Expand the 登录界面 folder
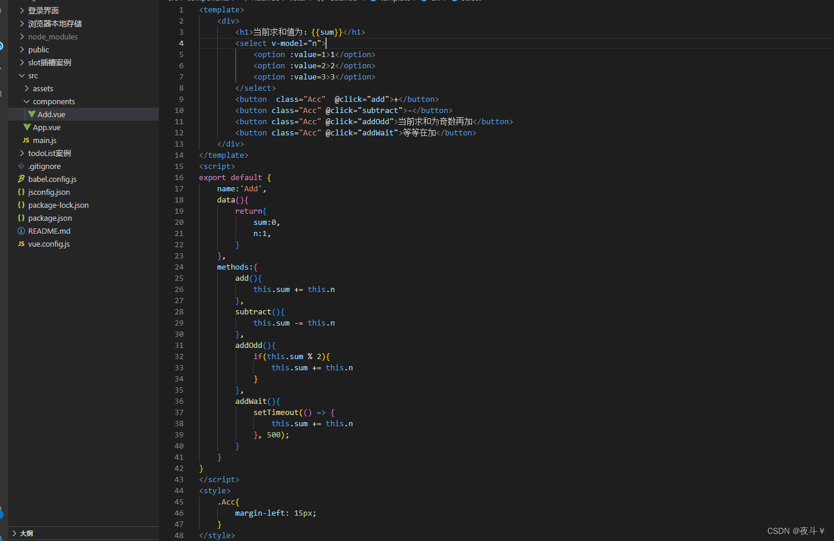This screenshot has height=541, width=834. (22, 11)
